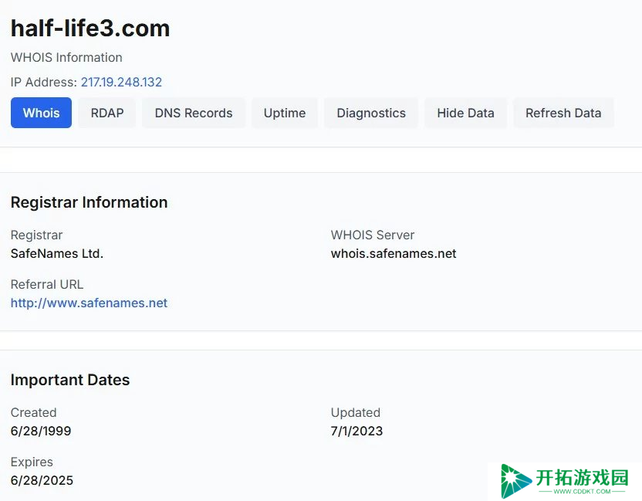The image size is (642, 501).
Task: Click the Created field label
Action: [34, 412]
